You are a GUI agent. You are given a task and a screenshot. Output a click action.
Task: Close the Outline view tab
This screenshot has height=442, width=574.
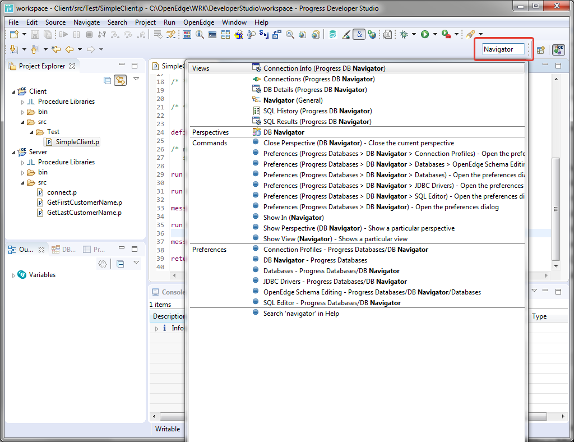point(41,250)
